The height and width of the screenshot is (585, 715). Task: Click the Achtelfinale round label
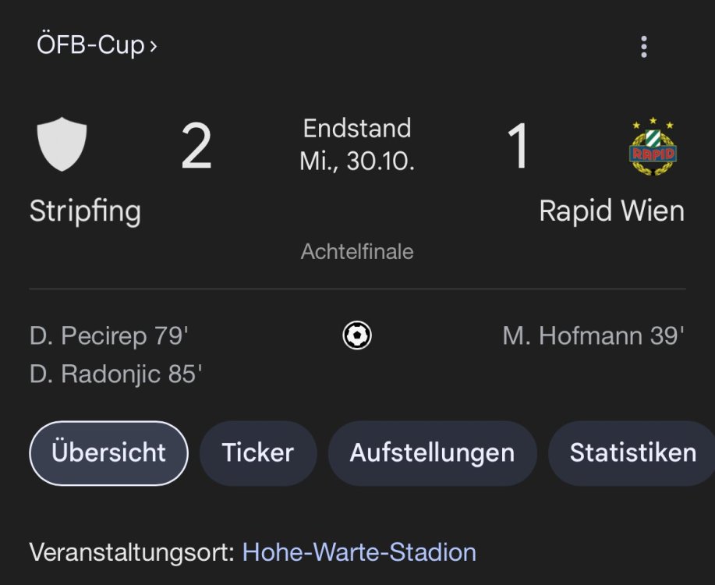click(357, 252)
